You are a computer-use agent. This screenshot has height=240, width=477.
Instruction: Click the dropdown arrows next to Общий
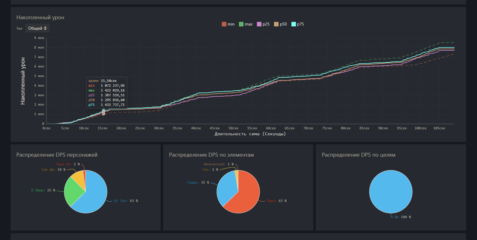[x=45, y=28]
